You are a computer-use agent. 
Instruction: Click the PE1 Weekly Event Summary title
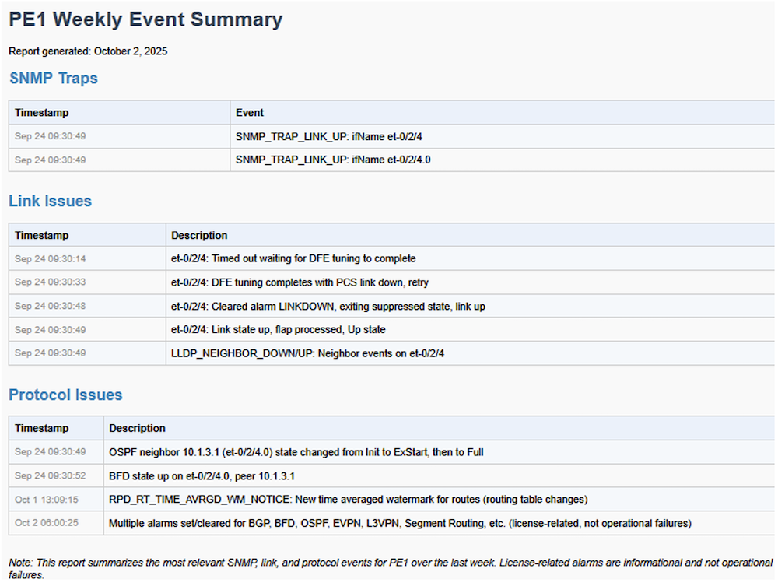pos(145,20)
